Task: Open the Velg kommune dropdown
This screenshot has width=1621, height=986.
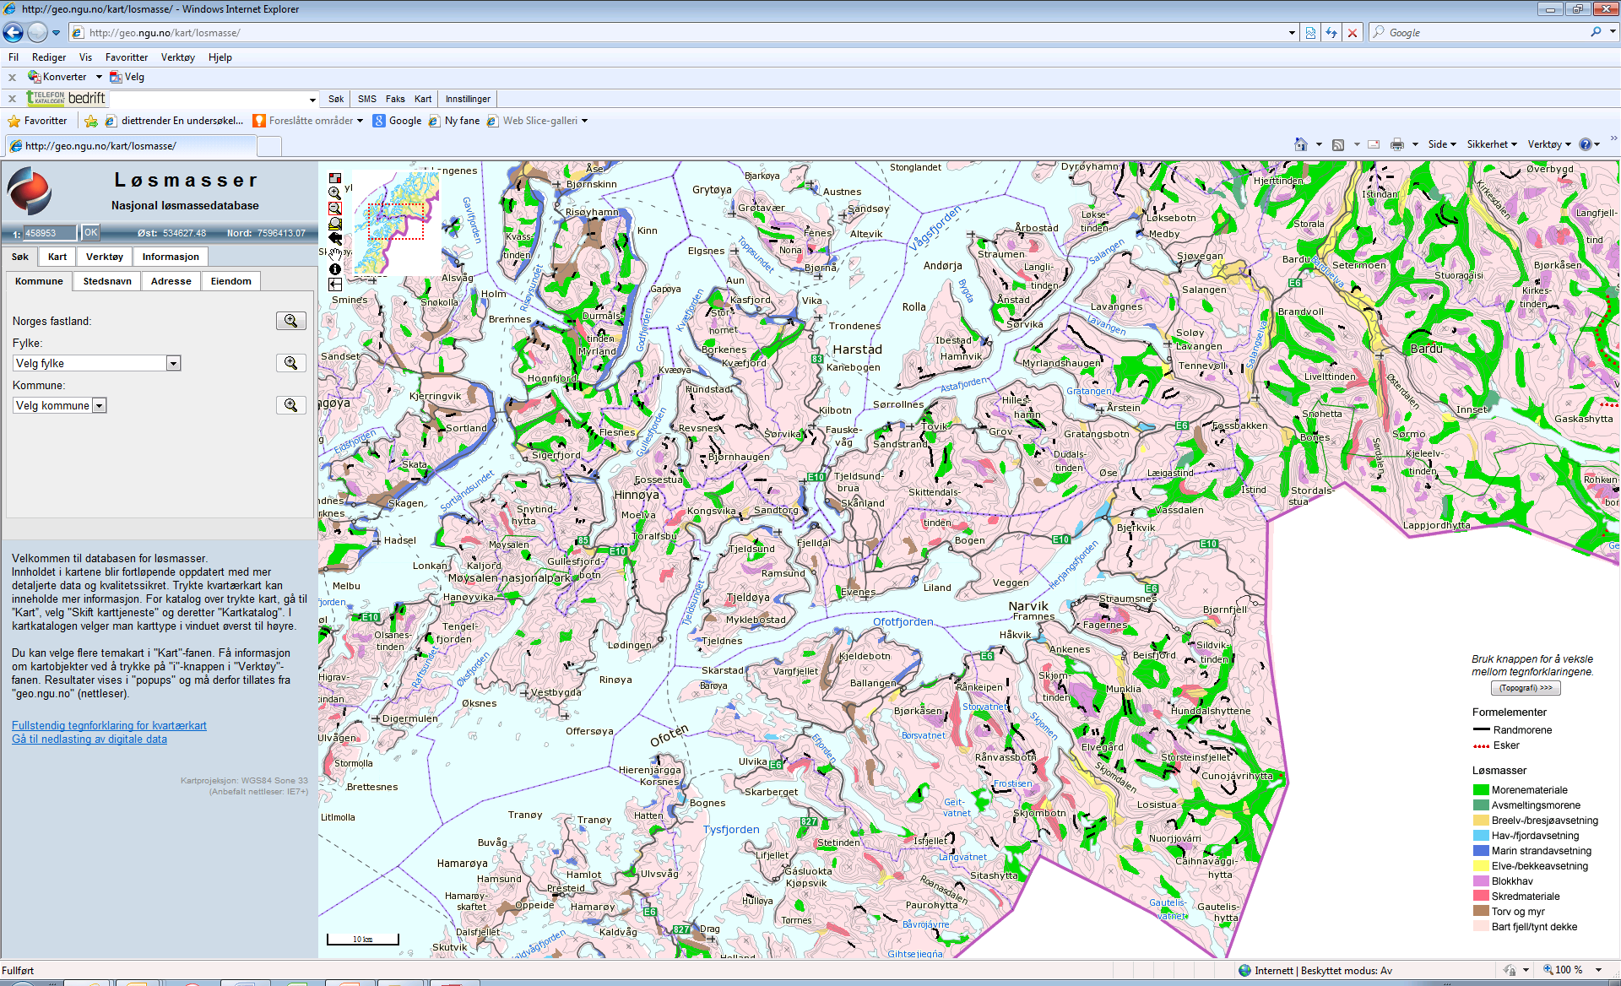Action: pos(99,405)
